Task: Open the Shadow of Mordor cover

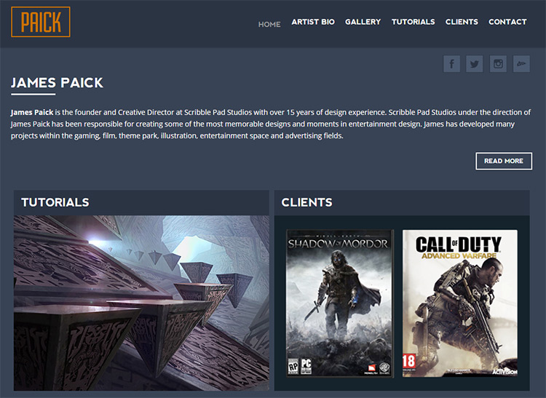Action: pos(340,303)
